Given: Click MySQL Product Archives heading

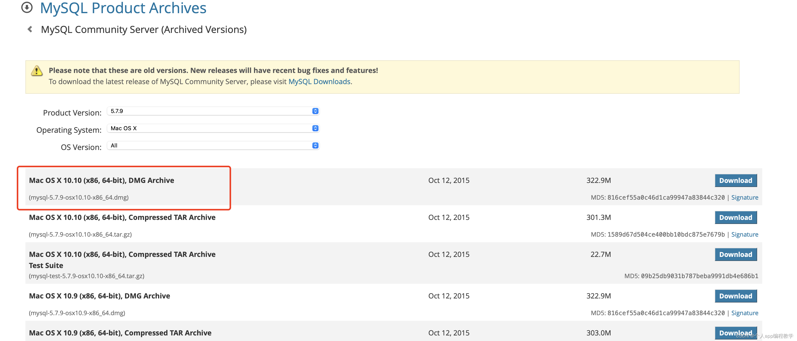Looking at the screenshot, I should [123, 8].
